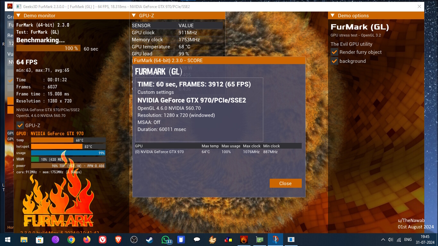This screenshot has width=438, height=246.
Task: Collapse the Demo options panel
Action: (x=333, y=16)
